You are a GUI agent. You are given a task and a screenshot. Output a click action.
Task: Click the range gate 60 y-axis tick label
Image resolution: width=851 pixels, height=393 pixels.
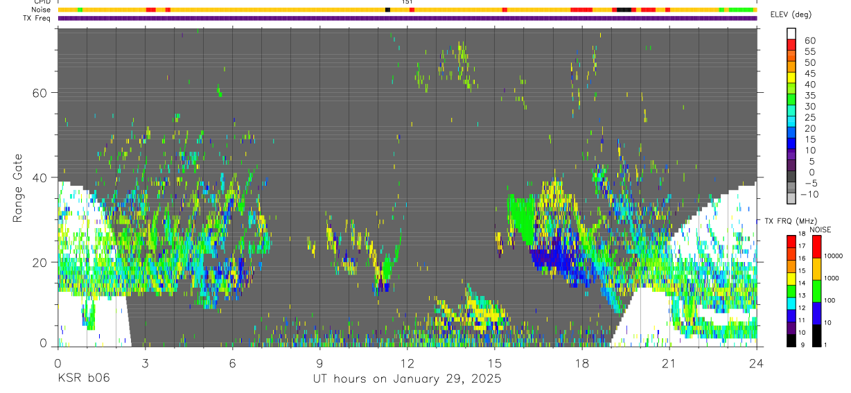[x=41, y=93]
